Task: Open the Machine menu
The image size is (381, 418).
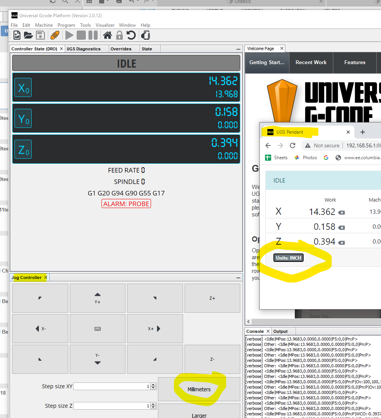Action: tap(44, 25)
